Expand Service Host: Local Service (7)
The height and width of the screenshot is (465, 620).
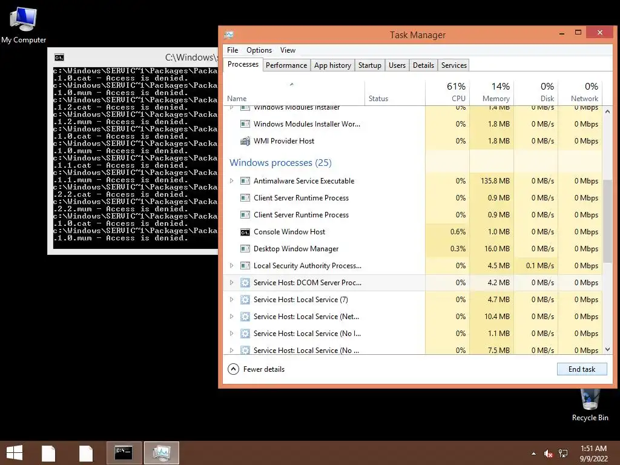click(x=232, y=300)
